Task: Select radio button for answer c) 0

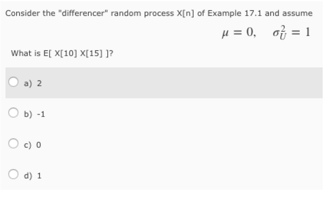Action: 13,143
